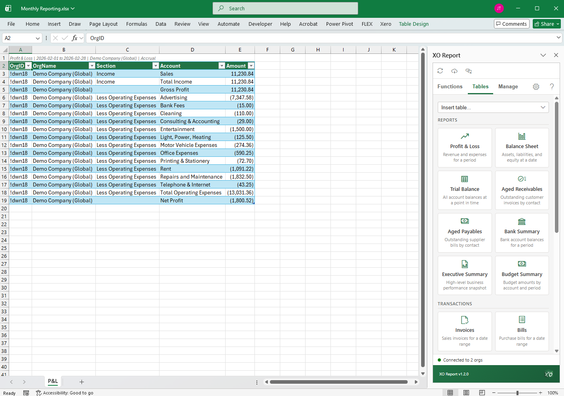Viewport: 564px width, 396px height.
Task: Insert the Aged Receivables report card
Action: [x=522, y=190]
